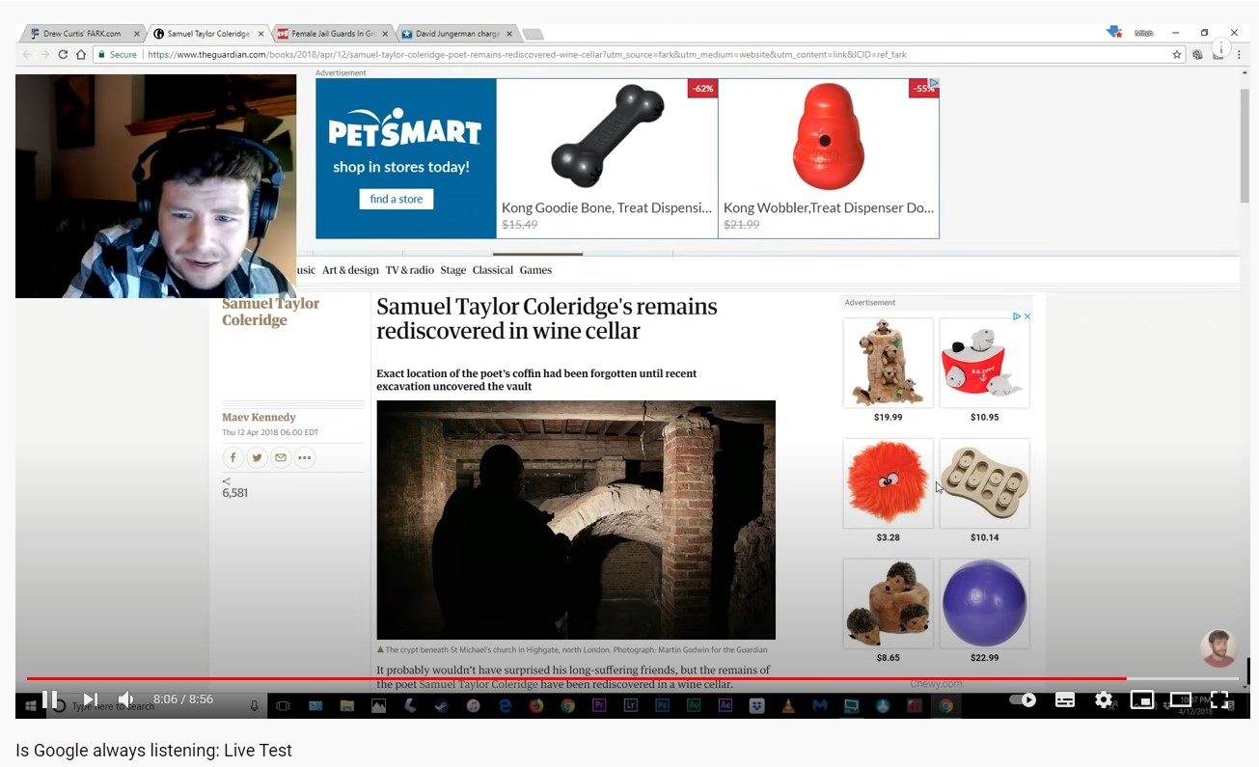Mute the video volume

(x=126, y=699)
